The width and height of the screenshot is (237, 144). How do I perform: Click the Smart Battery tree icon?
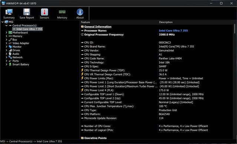point(10,64)
